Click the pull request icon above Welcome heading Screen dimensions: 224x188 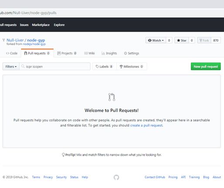[112, 97]
